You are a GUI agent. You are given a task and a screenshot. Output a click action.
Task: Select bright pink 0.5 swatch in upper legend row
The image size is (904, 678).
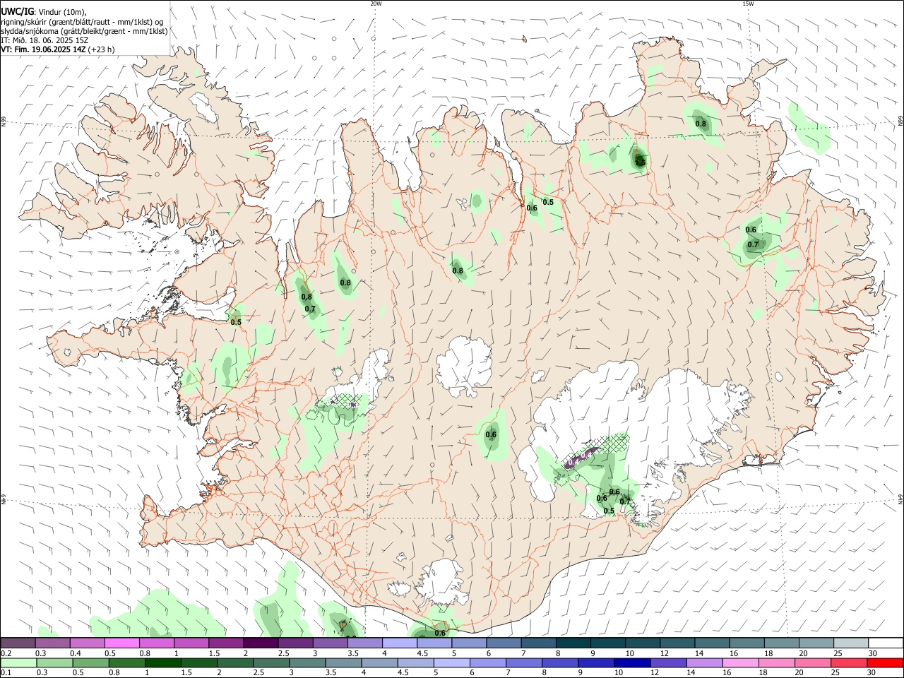[122, 643]
